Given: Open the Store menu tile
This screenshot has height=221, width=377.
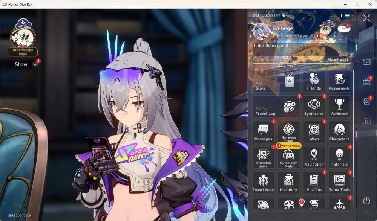Looking at the screenshot, I should coord(276,81).
